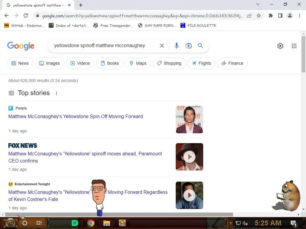306x229 pixels.
Task: Open Chrome three-dot menu
Action: pyautogui.click(x=299, y=16)
